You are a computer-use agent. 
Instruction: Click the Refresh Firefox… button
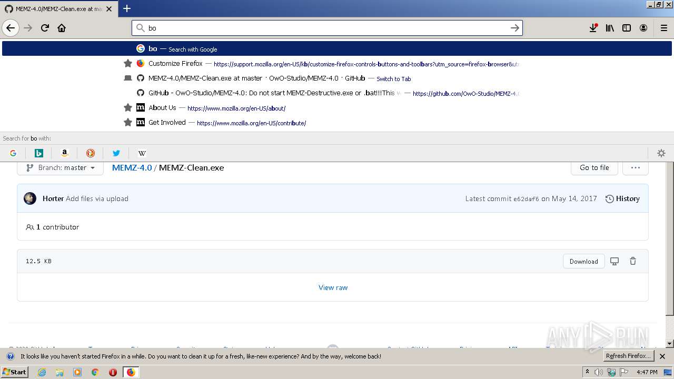click(x=629, y=356)
